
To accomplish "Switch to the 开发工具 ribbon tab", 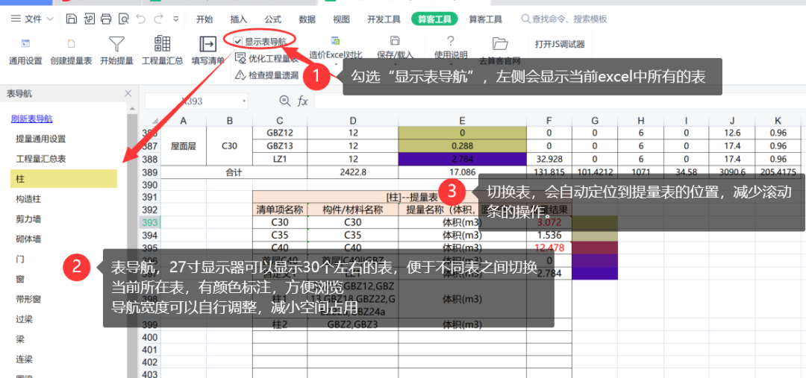I will coord(384,19).
